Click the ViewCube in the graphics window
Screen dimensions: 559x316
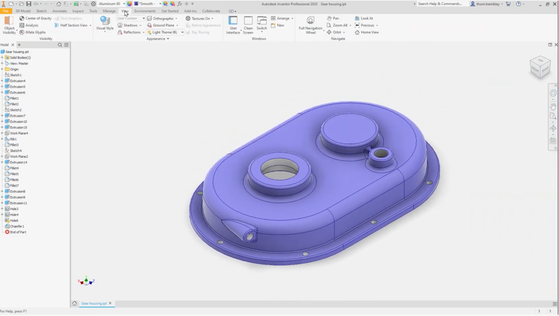(540, 67)
